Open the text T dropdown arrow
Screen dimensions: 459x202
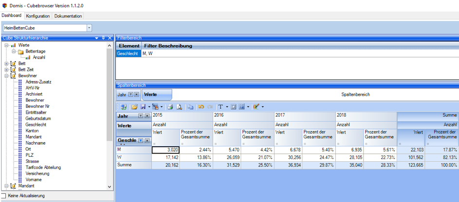coord(227,107)
